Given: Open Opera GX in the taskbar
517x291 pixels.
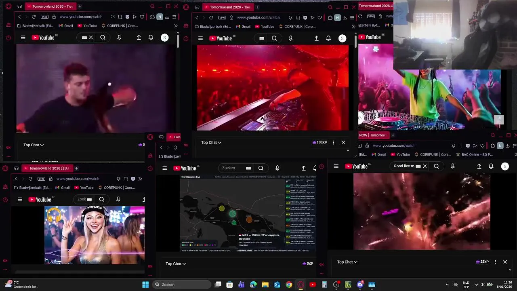Looking at the screenshot, I should pos(301,285).
